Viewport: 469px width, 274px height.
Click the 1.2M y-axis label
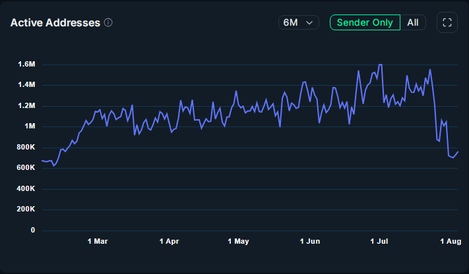[x=26, y=106]
